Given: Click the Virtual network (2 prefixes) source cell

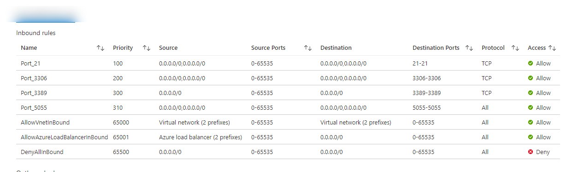Looking at the screenshot, I should (195, 122).
